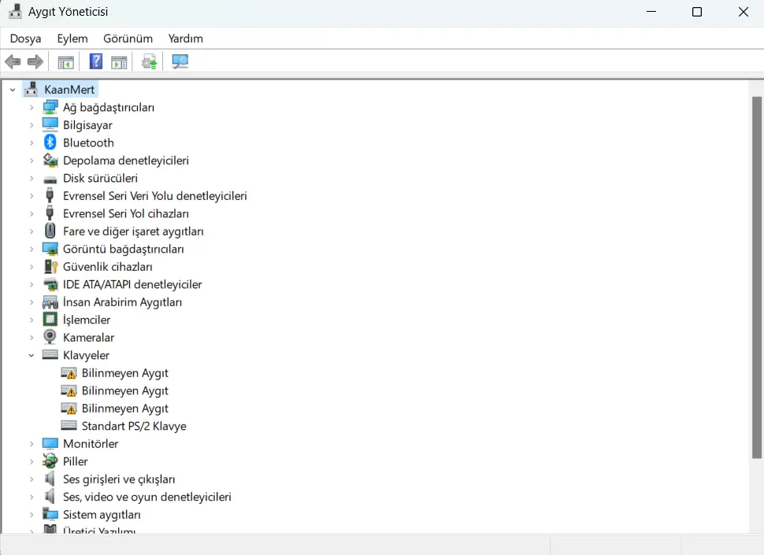Expand the Kameralar category
The width and height of the screenshot is (764, 555).
pyautogui.click(x=32, y=338)
